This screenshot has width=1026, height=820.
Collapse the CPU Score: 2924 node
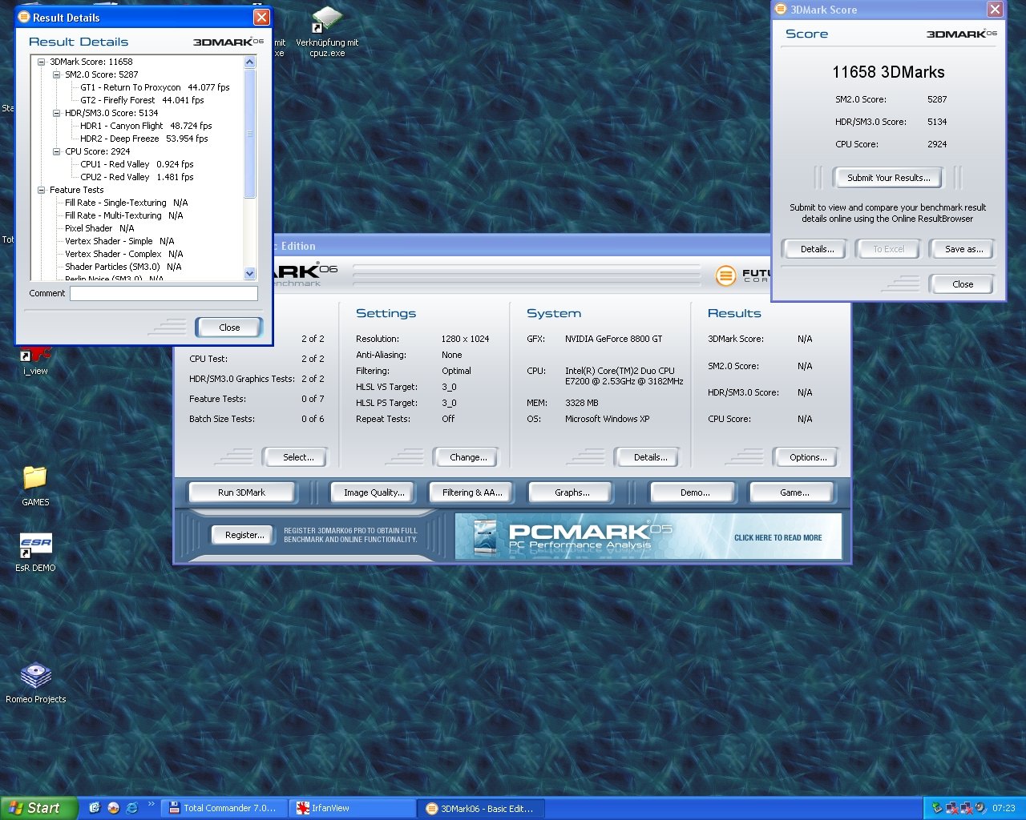point(57,151)
